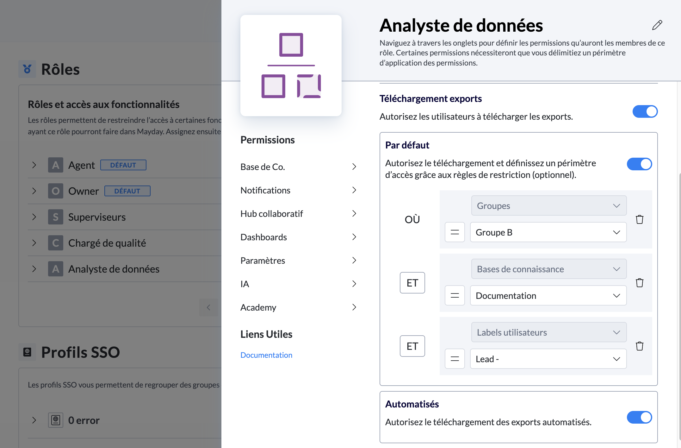Turn off Automatisés exports toggle
The width and height of the screenshot is (681, 448).
click(x=639, y=417)
